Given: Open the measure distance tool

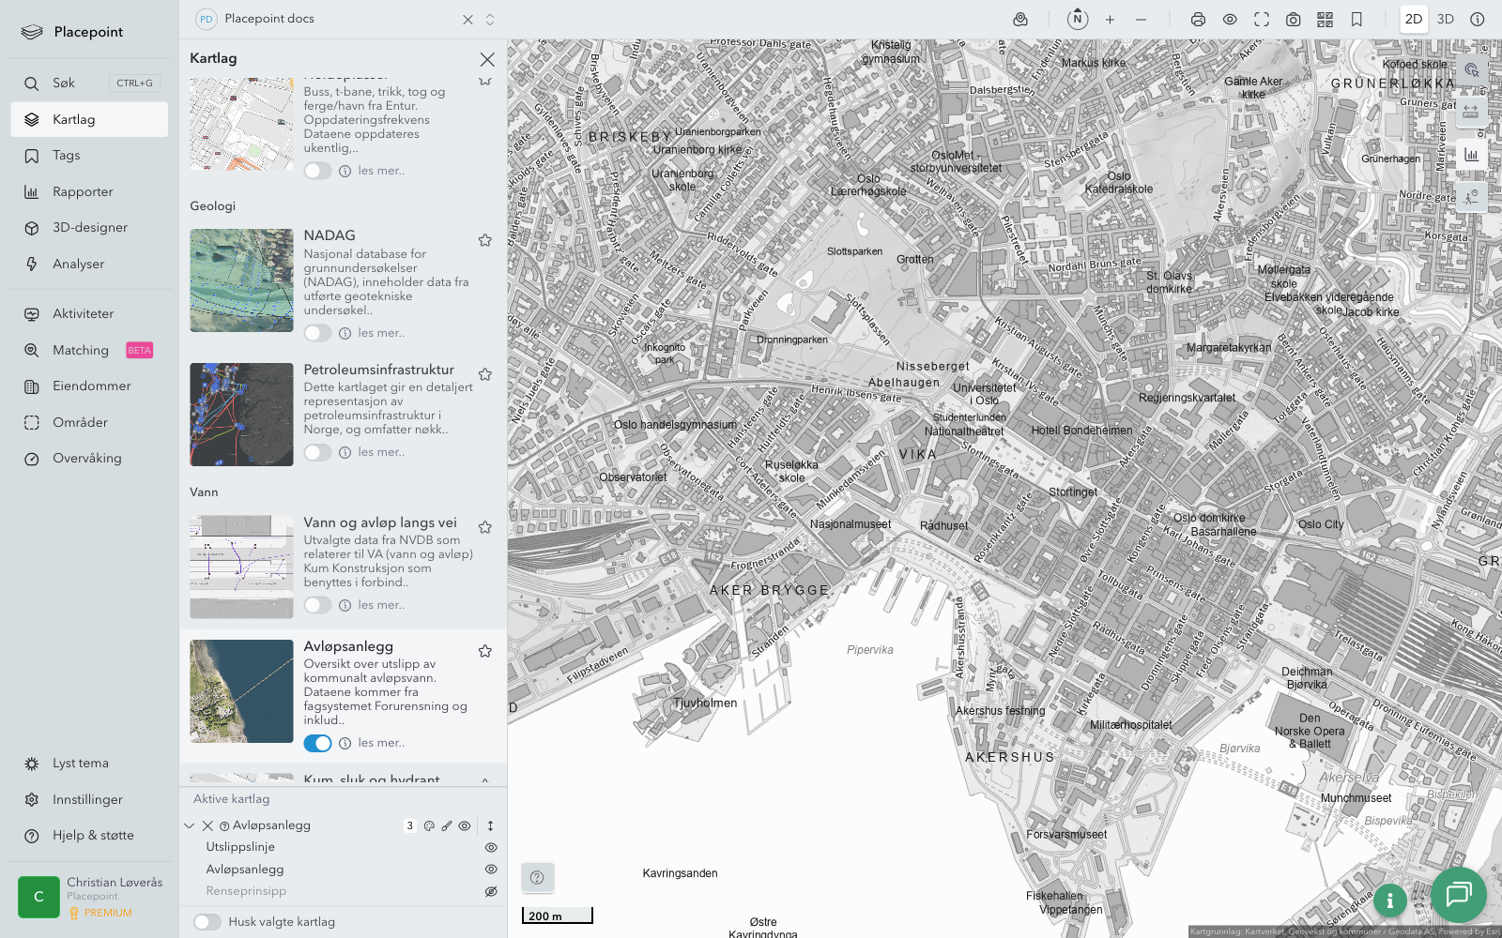Looking at the screenshot, I should click(x=1471, y=112).
